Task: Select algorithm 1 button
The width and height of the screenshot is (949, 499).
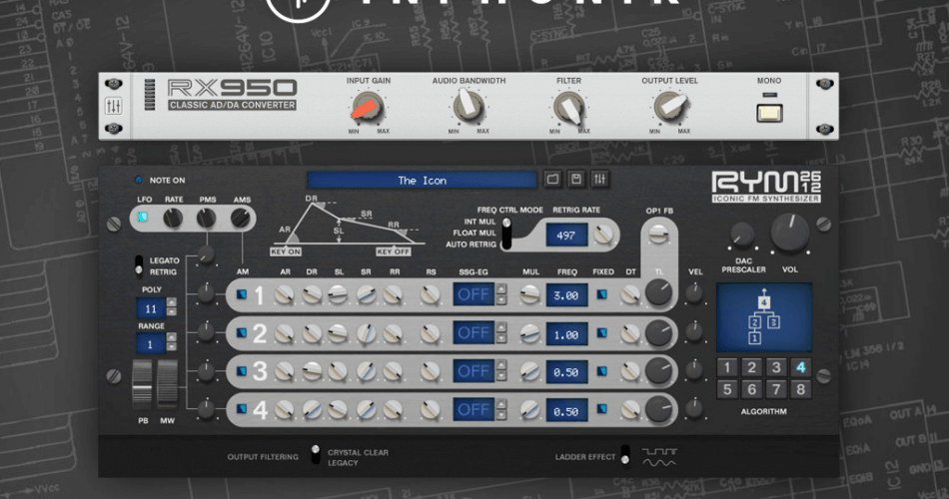Action: pos(727,367)
